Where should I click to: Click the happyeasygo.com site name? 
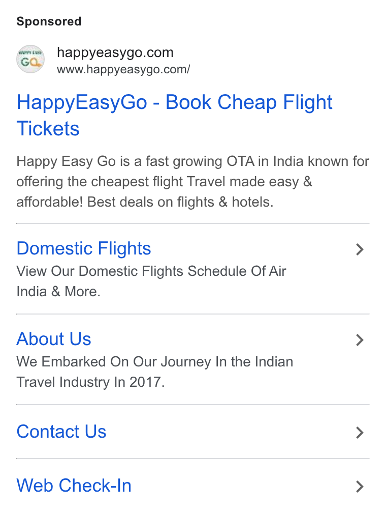click(115, 52)
